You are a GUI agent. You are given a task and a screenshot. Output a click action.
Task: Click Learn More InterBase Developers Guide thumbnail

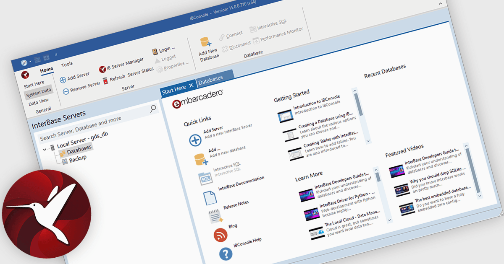pos(306,195)
